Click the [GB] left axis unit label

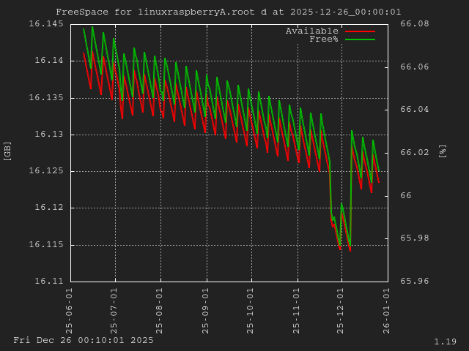8,151
